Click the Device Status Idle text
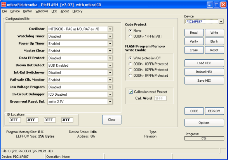 click(x=83, y=132)
